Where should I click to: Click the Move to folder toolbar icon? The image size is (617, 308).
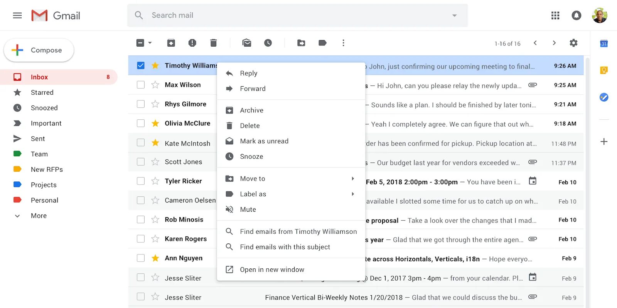(x=301, y=43)
